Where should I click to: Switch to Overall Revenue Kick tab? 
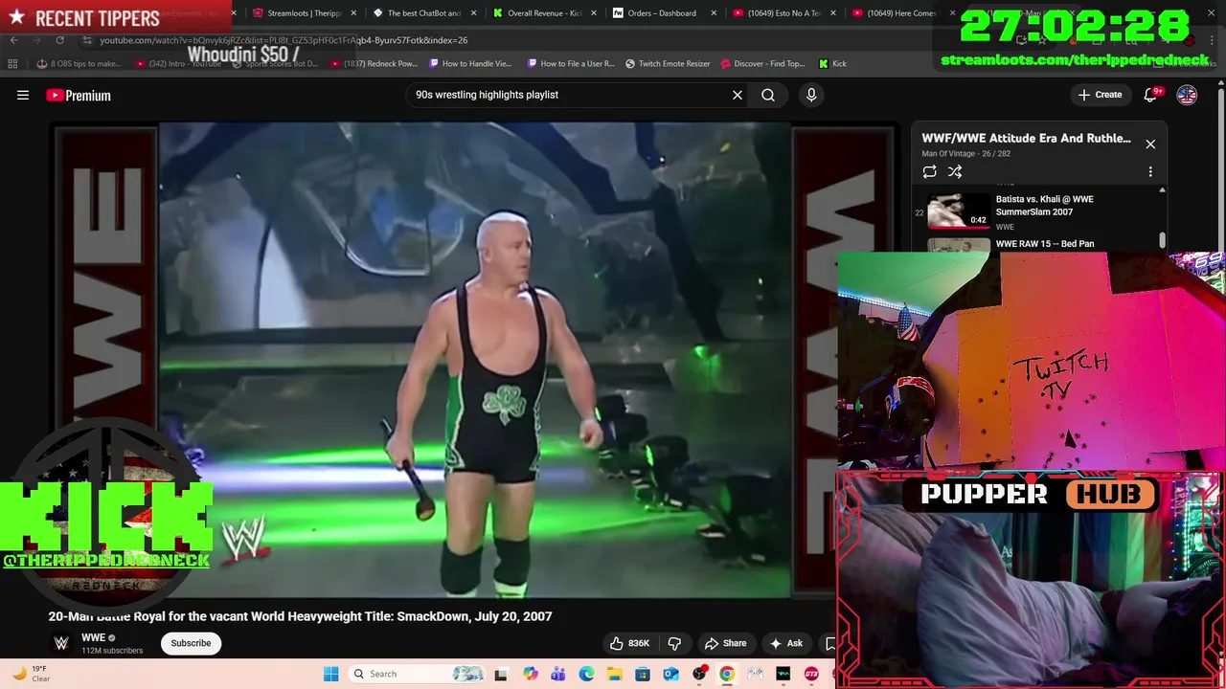point(543,13)
